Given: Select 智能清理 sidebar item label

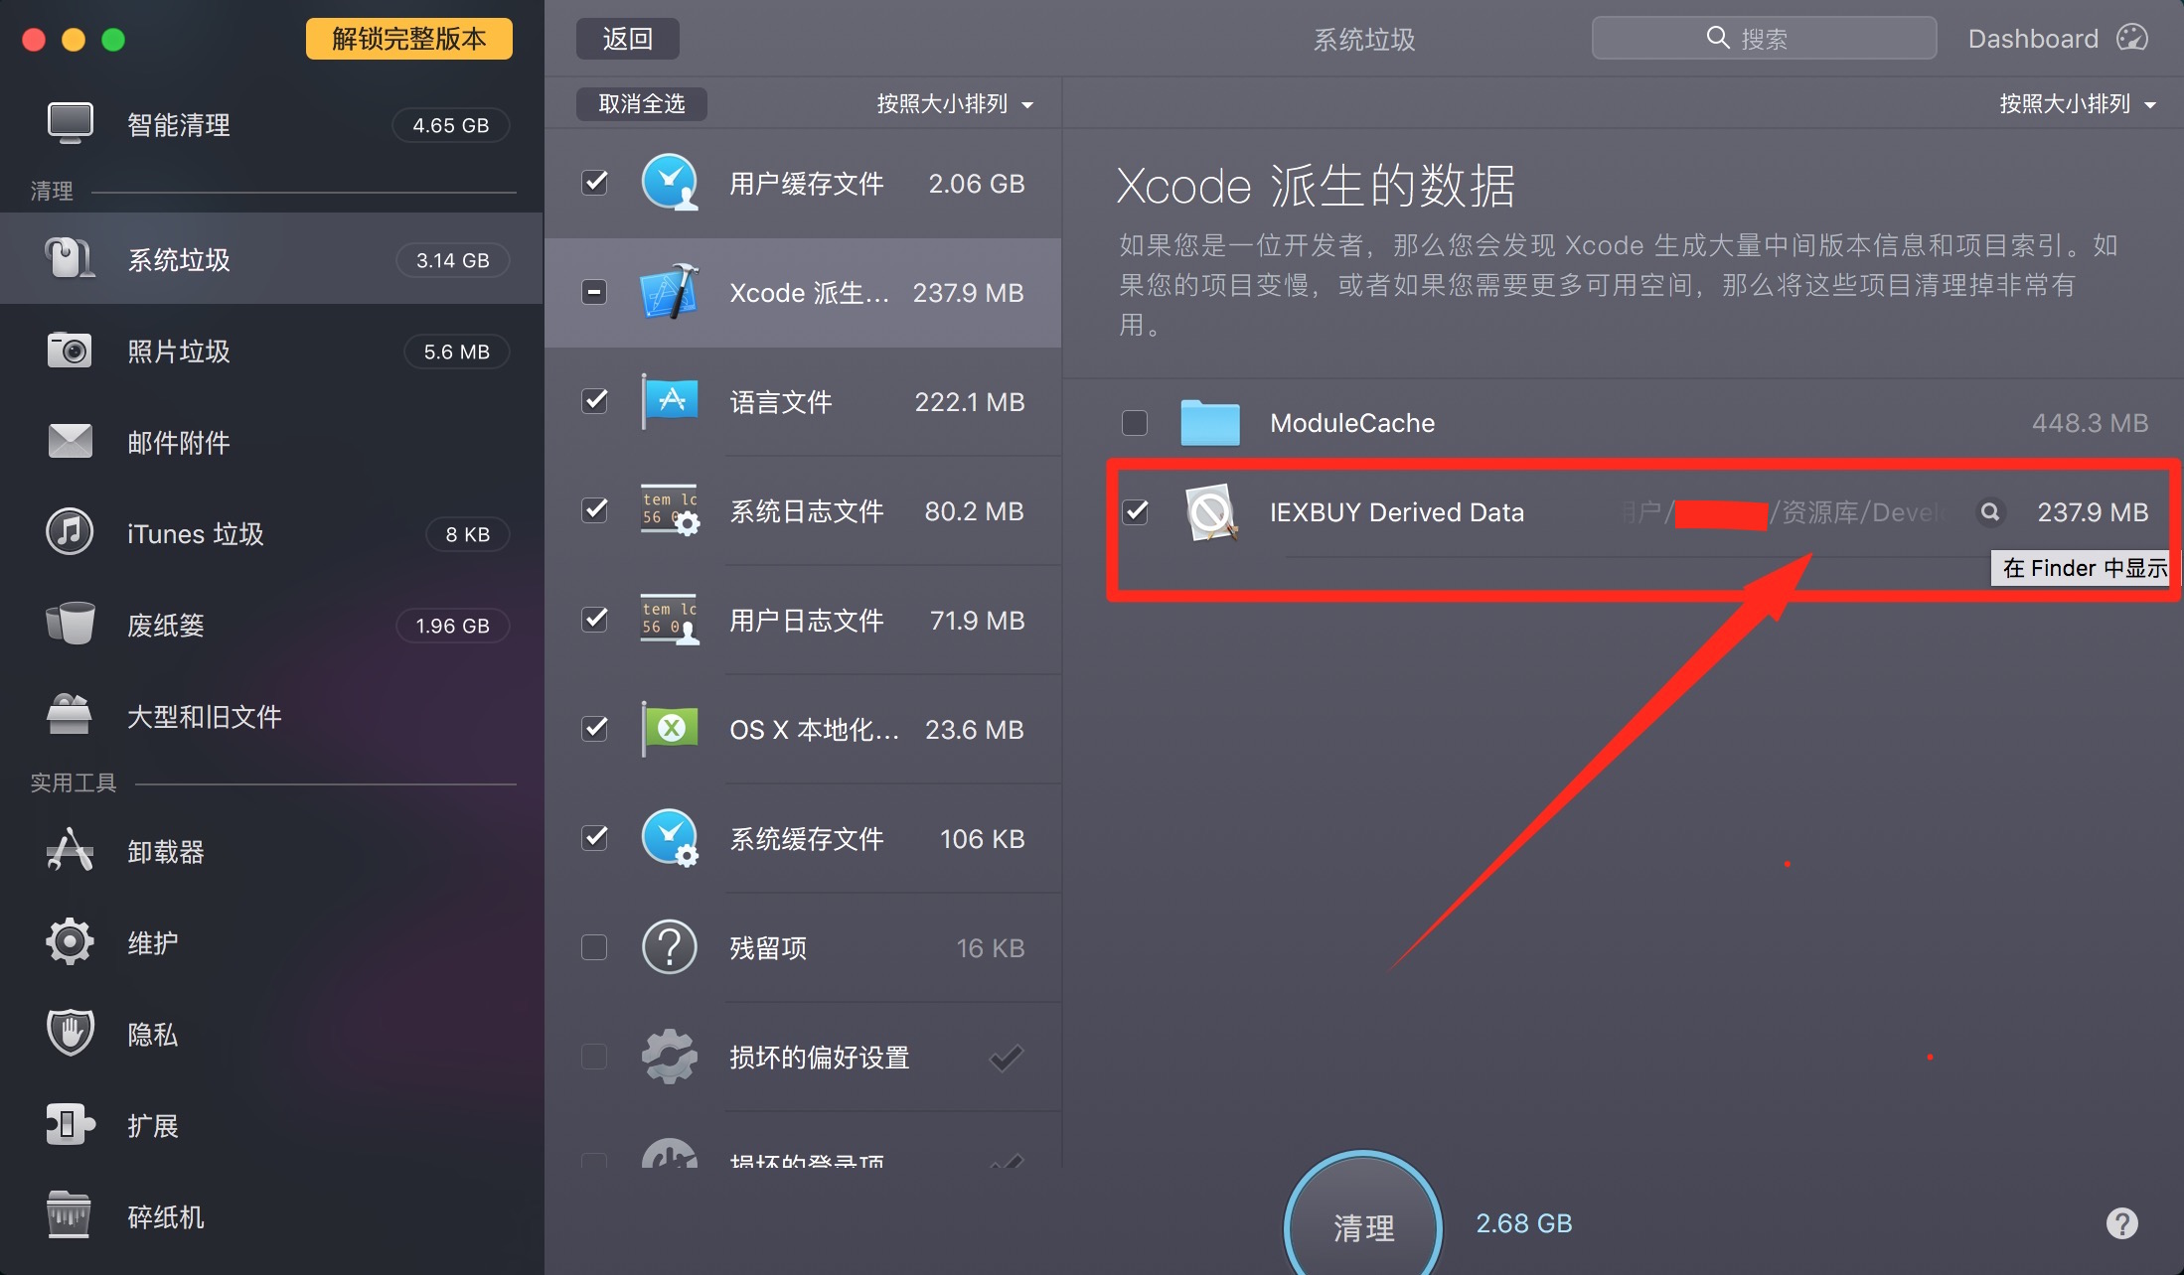Looking at the screenshot, I should coord(179,125).
